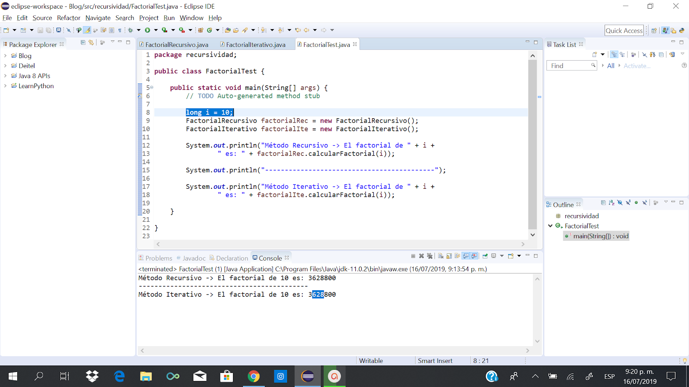Save the current file
This screenshot has width=689, height=387.
point(40,30)
